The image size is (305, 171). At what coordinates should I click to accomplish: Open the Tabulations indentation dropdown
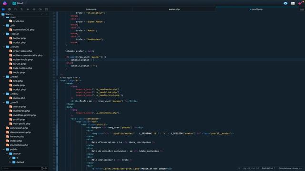click(290, 168)
